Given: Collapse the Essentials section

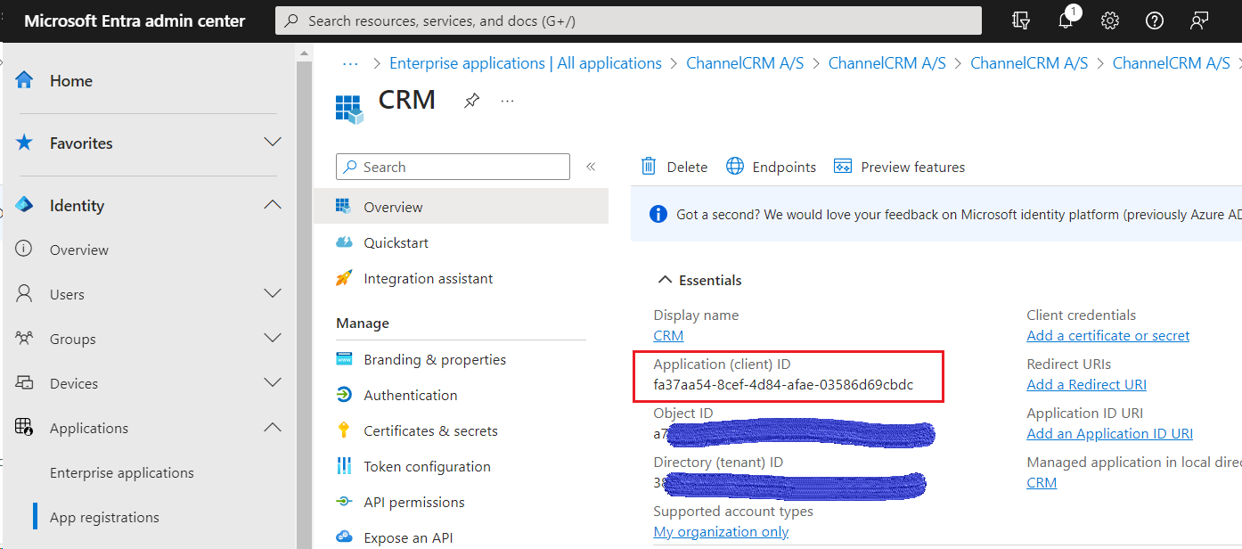Looking at the screenshot, I should click(x=699, y=280).
